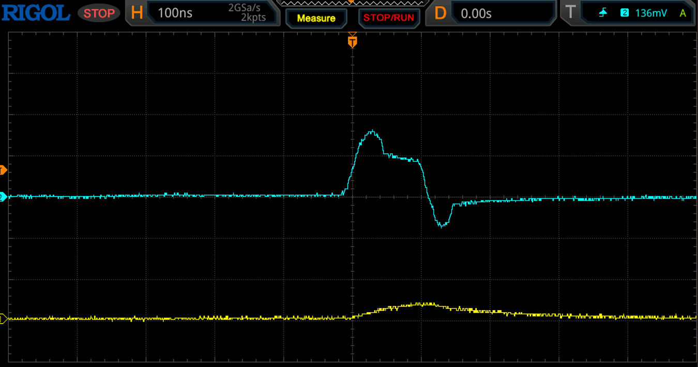Open the Measure menu
This screenshot has height=367, width=698.
(316, 18)
